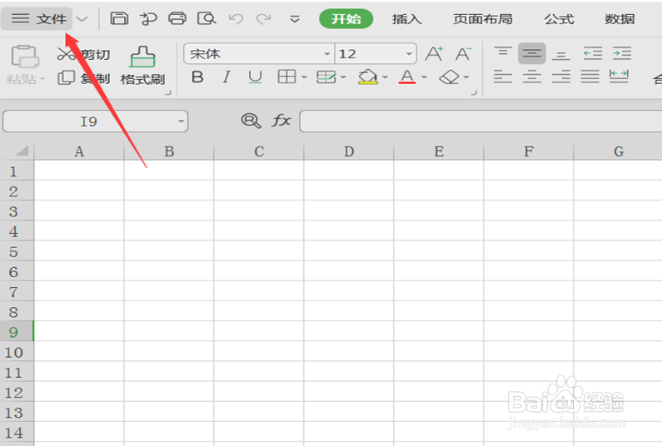Open the 公式 tab
This screenshot has height=446, width=662.
pyautogui.click(x=559, y=19)
